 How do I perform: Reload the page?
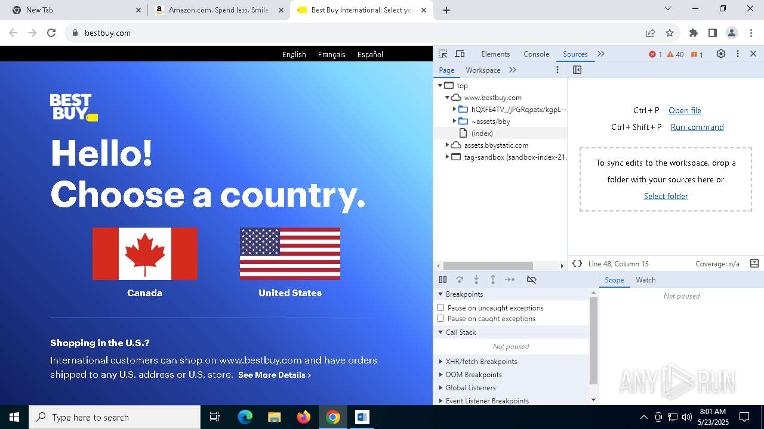[51, 33]
